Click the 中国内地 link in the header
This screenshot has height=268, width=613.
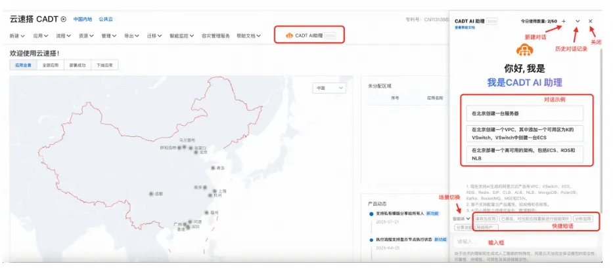83,19
